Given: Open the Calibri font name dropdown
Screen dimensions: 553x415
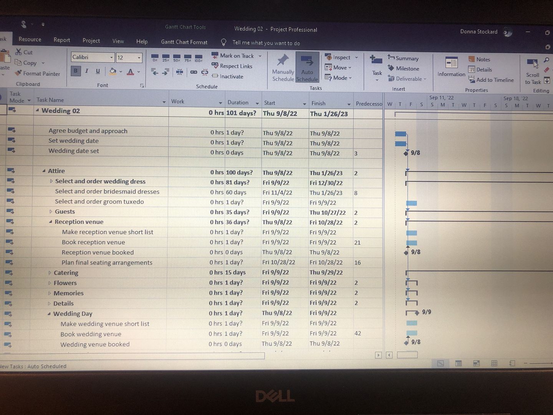Looking at the screenshot, I should (x=111, y=57).
